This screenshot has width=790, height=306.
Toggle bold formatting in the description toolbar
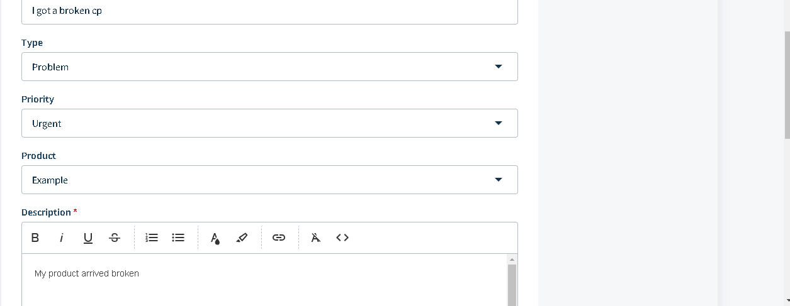35,238
